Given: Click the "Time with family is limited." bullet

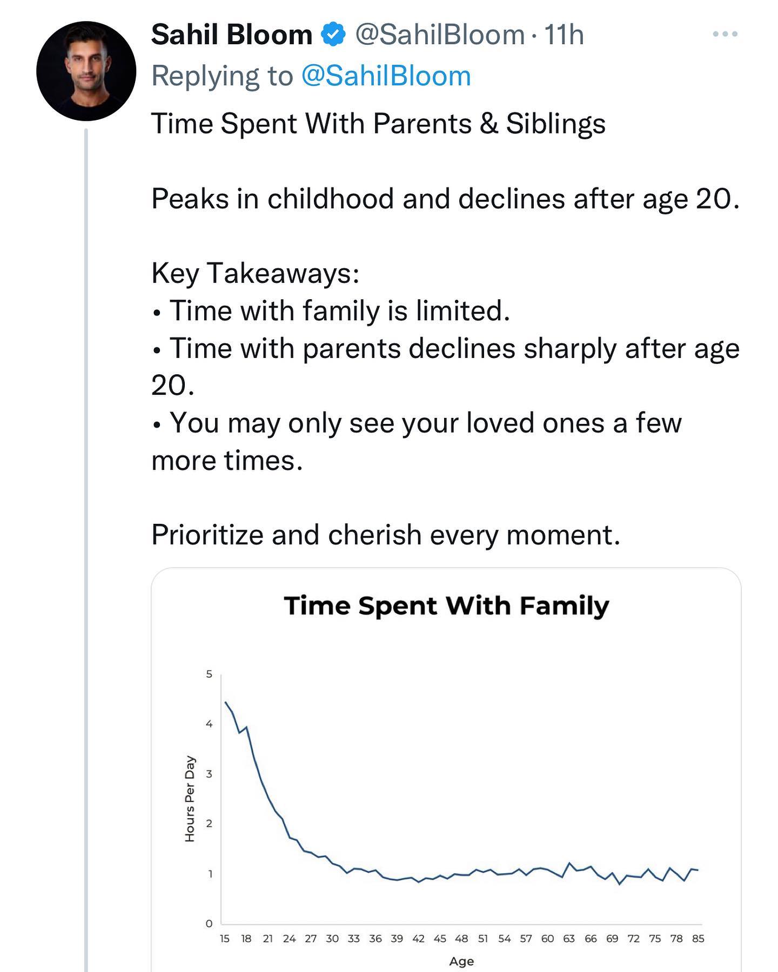Looking at the screenshot, I should (339, 311).
